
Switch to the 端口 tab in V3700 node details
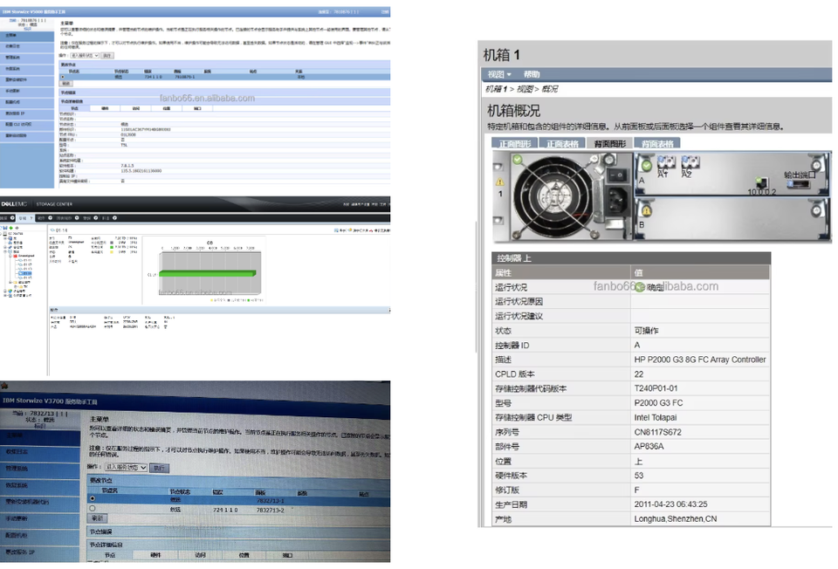pos(287,556)
